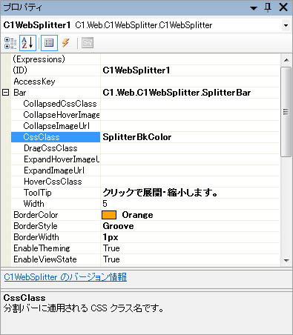Click the vertical scrollbar thumb
The image size is (293, 335).
286,112
